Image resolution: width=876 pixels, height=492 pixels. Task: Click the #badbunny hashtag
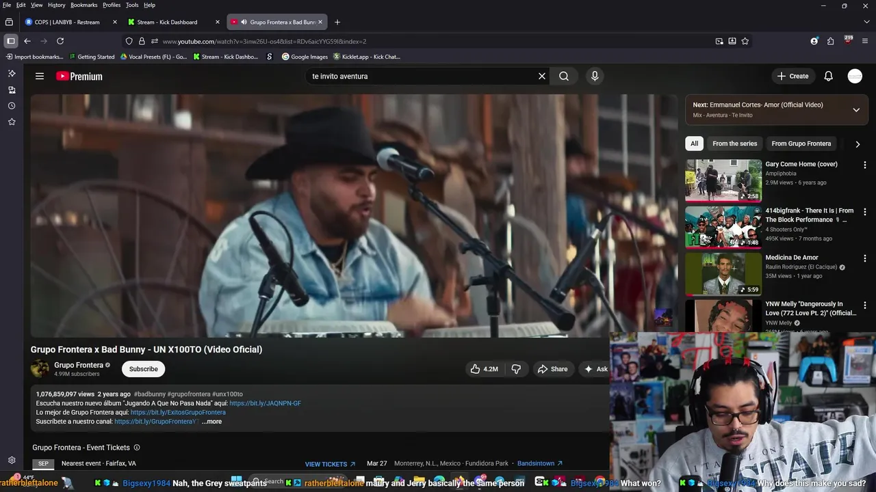pyautogui.click(x=149, y=394)
